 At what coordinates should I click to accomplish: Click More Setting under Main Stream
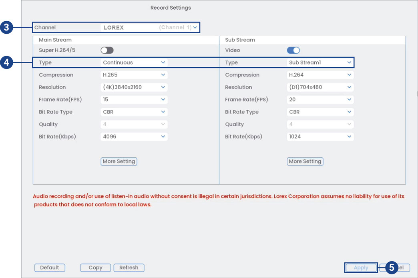point(119,161)
